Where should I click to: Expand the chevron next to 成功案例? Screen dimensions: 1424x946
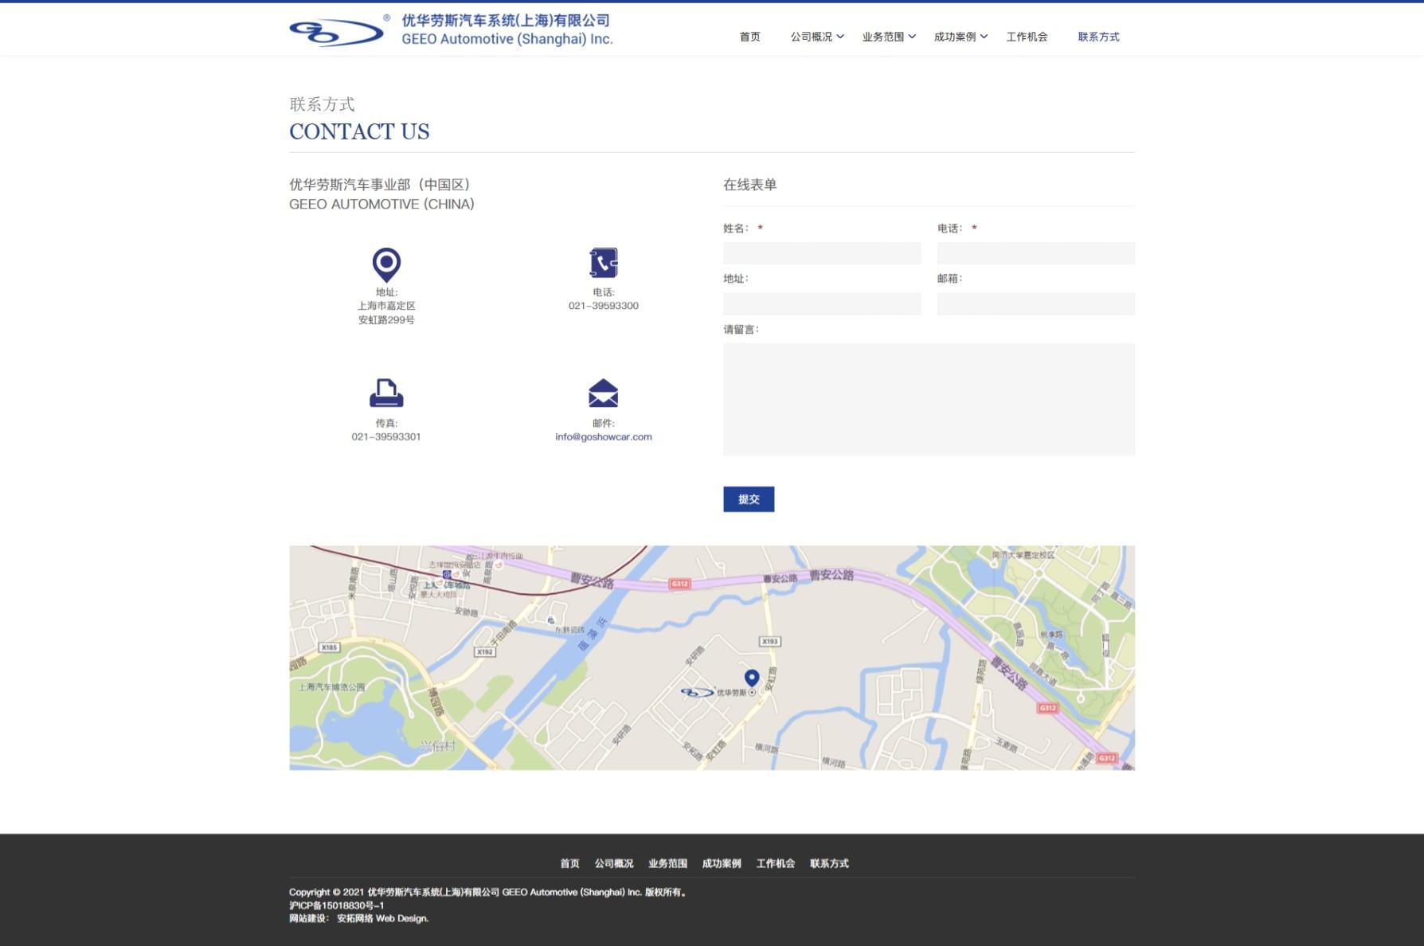pyautogui.click(x=984, y=37)
